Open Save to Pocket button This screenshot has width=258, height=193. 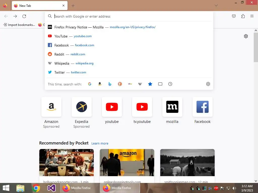click(x=234, y=16)
